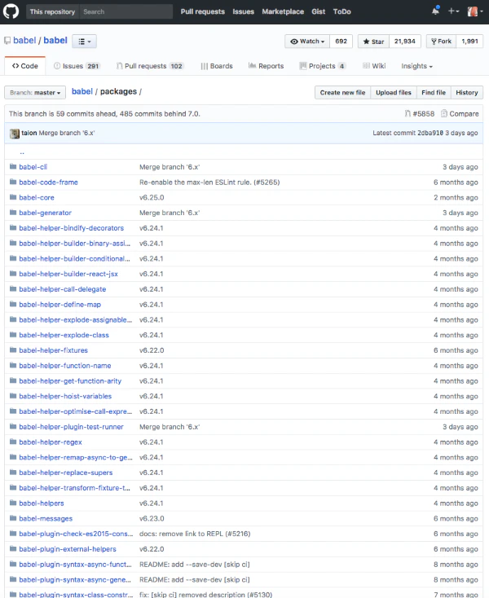Viewport: 489px width, 598px height.
Task: Open the babel-helper-optimise-call-expre... folder link
Action: 76,411
